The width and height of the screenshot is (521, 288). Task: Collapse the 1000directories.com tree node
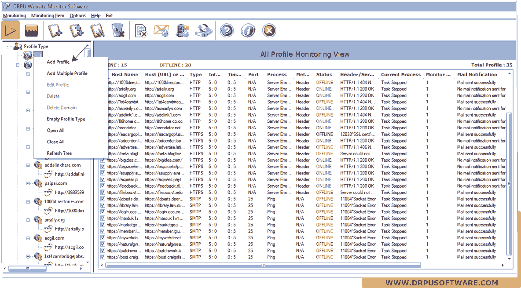point(28,202)
